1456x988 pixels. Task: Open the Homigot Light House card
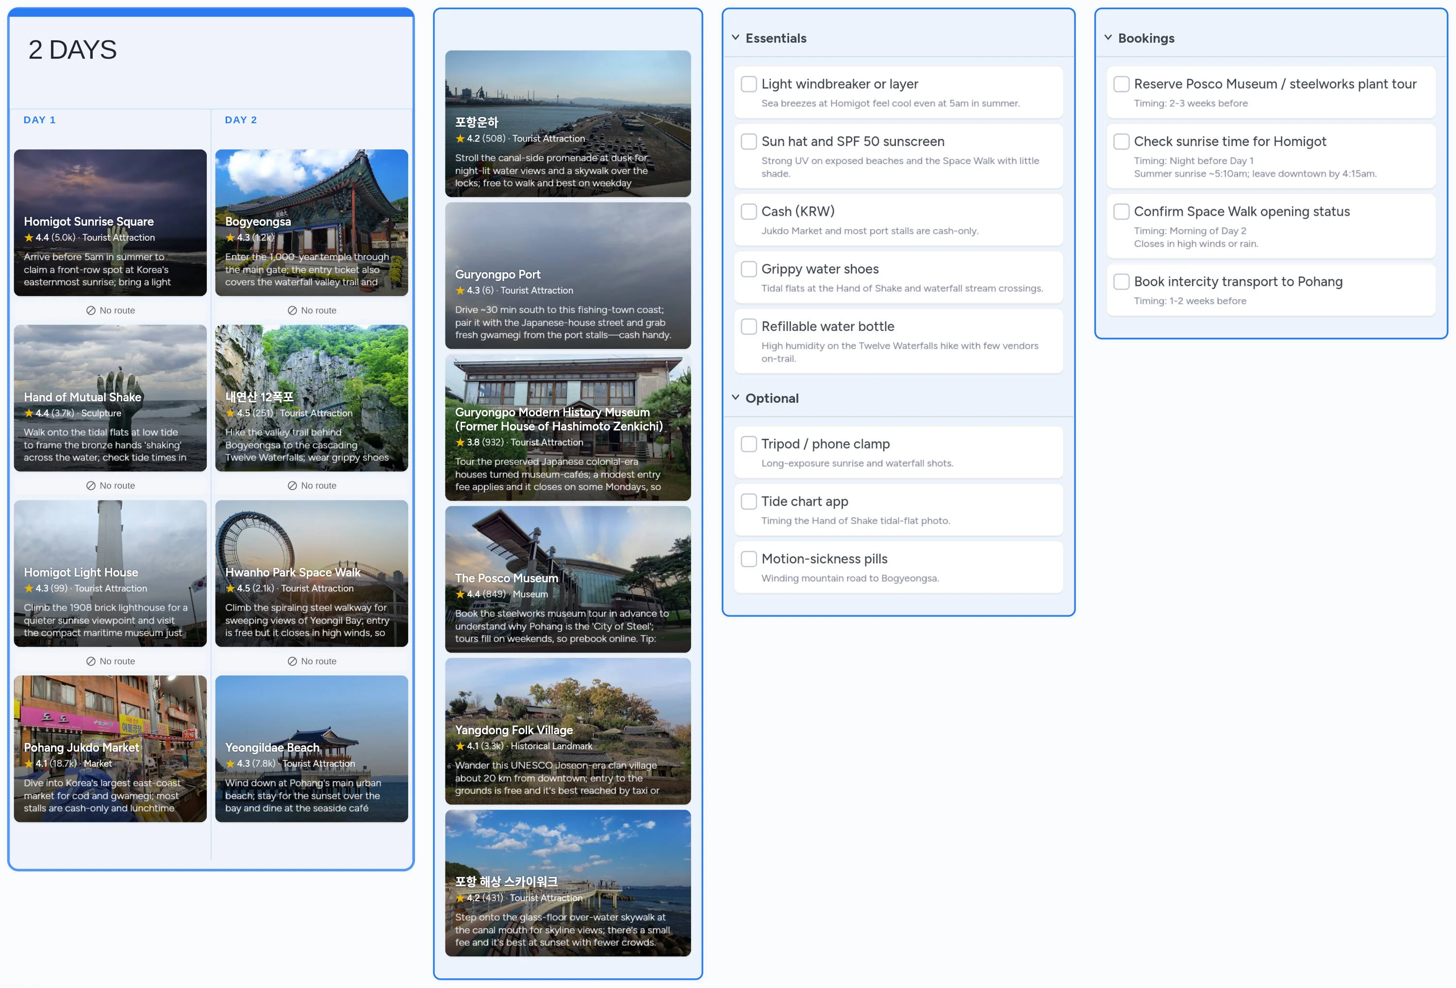(110, 573)
